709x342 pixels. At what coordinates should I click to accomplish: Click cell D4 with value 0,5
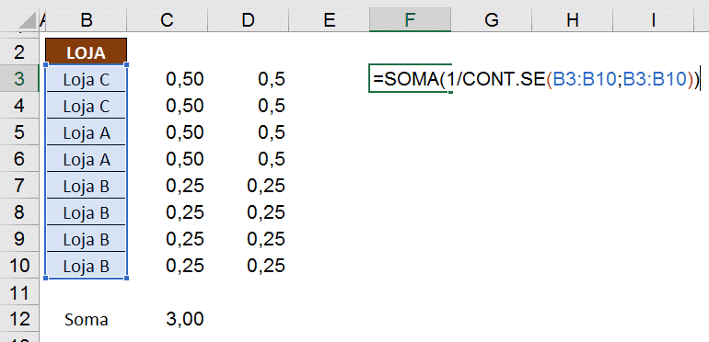pos(249,106)
